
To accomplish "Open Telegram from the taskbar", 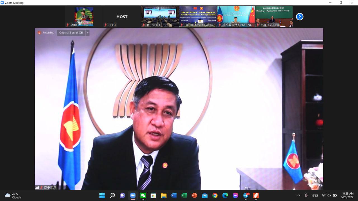I will (x=246, y=195).
